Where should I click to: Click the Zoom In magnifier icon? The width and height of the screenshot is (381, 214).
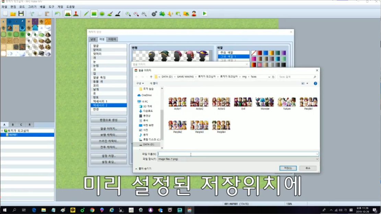tap(128, 14)
